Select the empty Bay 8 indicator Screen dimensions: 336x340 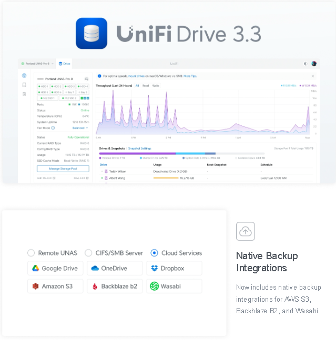click(x=83, y=92)
